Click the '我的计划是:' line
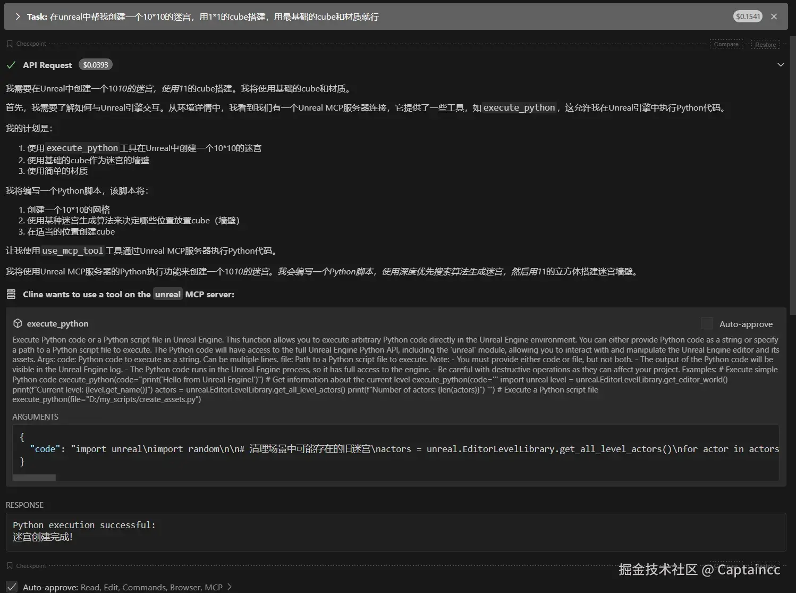 point(29,128)
